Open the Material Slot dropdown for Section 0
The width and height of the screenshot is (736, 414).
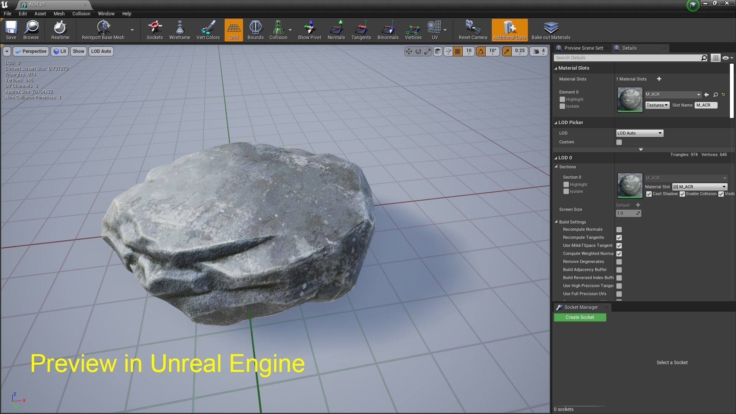click(699, 187)
